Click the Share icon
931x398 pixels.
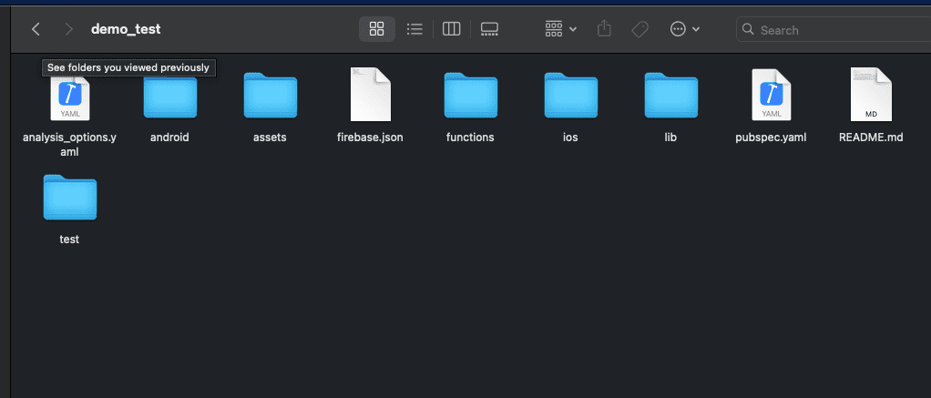[604, 29]
